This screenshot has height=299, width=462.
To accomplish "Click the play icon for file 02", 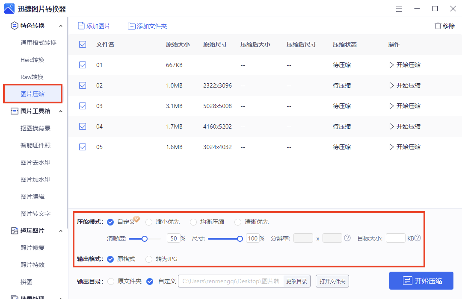I will [x=391, y=85].
